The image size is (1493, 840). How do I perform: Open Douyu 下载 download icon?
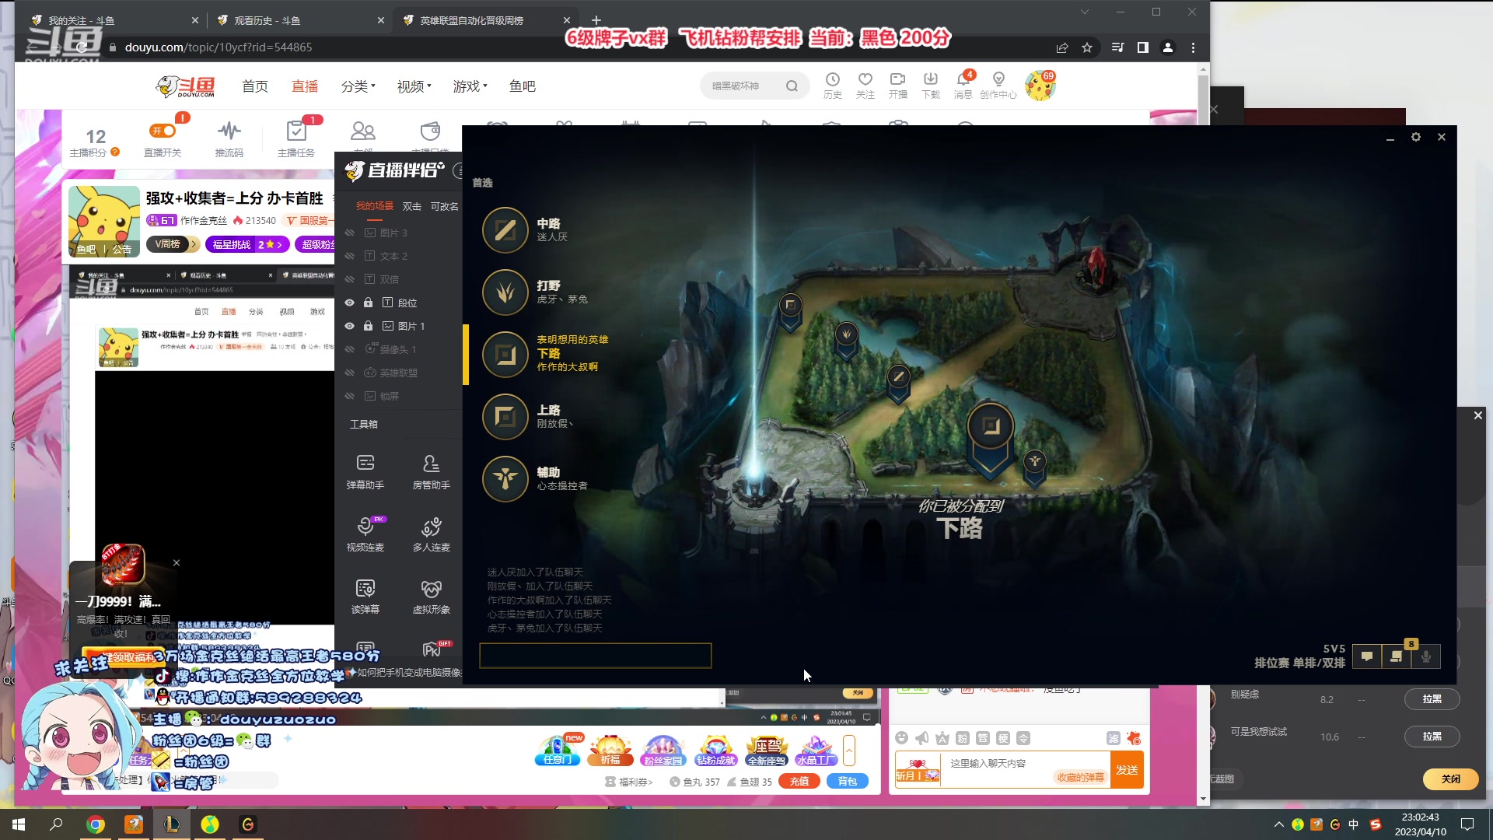pos(931,86)
